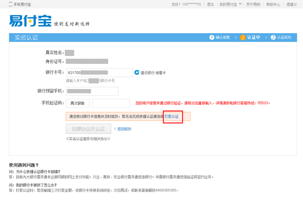Click the greeting text 您好！180******55

click(x=186, y=4)
